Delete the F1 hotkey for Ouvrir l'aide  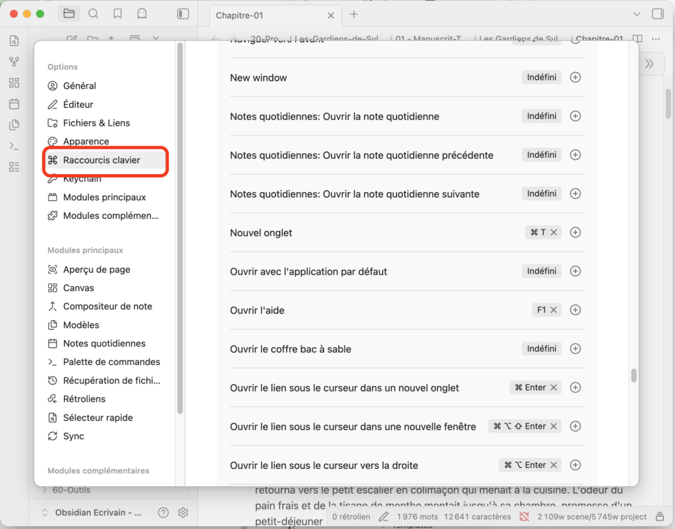tap(554, 310)
